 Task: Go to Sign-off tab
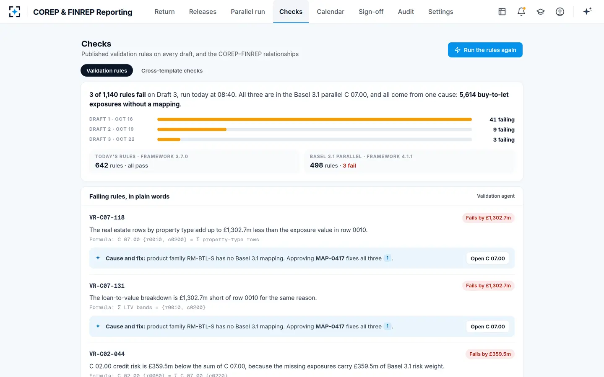(x=371, y=12)
